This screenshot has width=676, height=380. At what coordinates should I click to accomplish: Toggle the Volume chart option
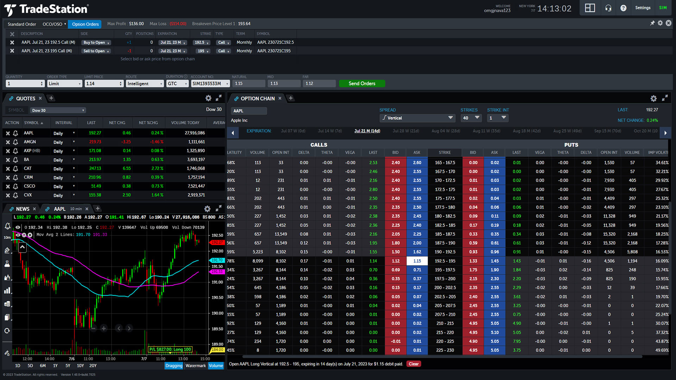(216, 366)
